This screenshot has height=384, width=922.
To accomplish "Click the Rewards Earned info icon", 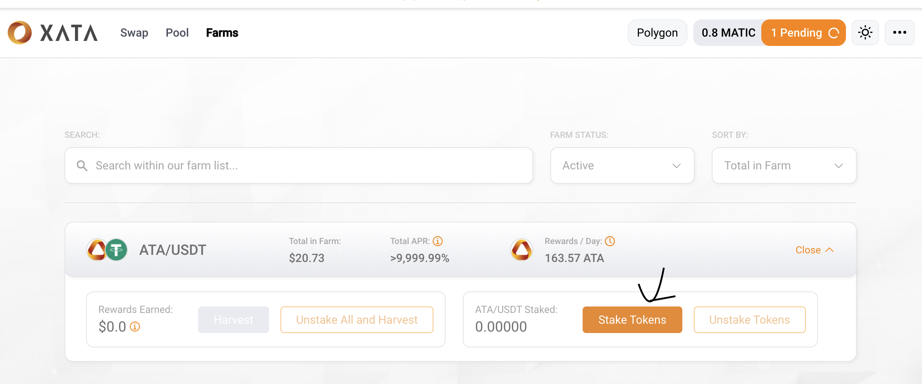I will (x=135, y=327).
